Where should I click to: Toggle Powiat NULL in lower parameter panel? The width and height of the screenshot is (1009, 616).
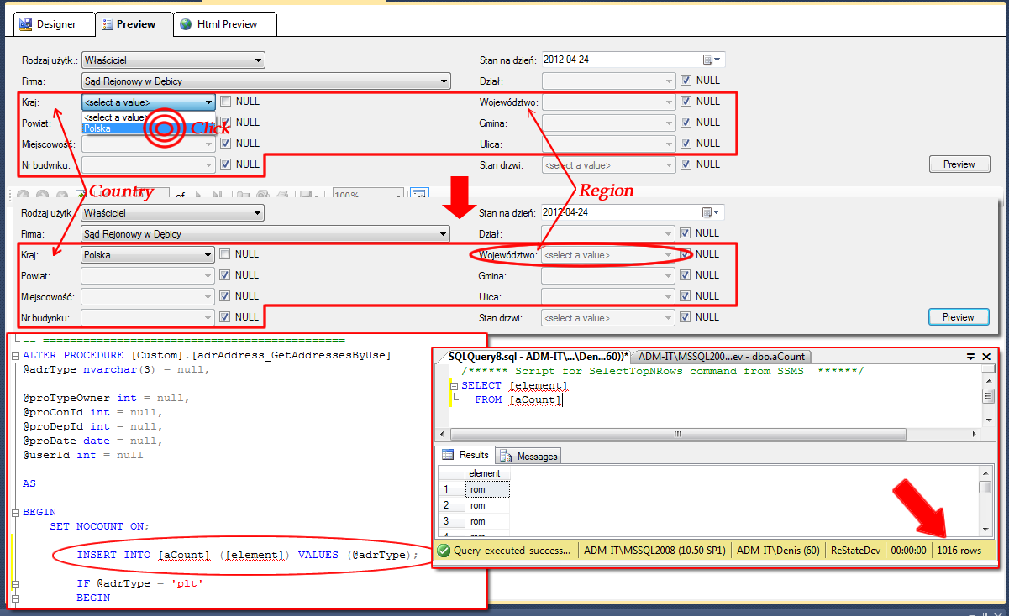click(225, 275)
